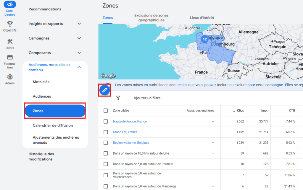Image resolution: width=303 pixels, height=190 pixels.
Task: Check the Lille radius row checkbox
Action: pos(106,153)
